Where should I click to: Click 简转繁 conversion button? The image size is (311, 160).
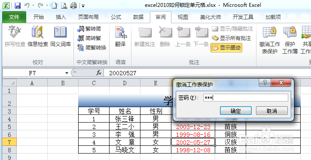coord(89,38)
